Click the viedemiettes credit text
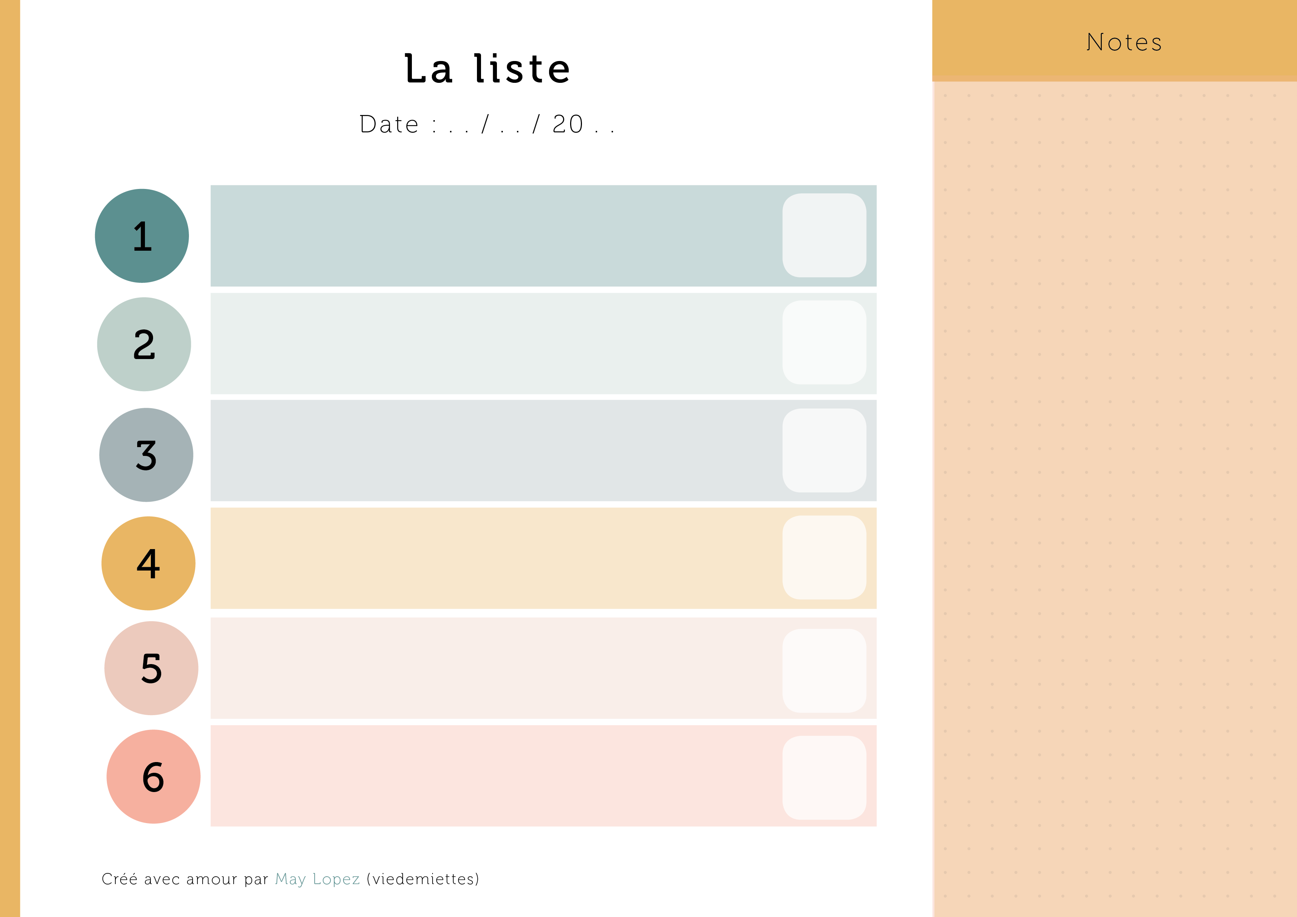 click(423, 879)
